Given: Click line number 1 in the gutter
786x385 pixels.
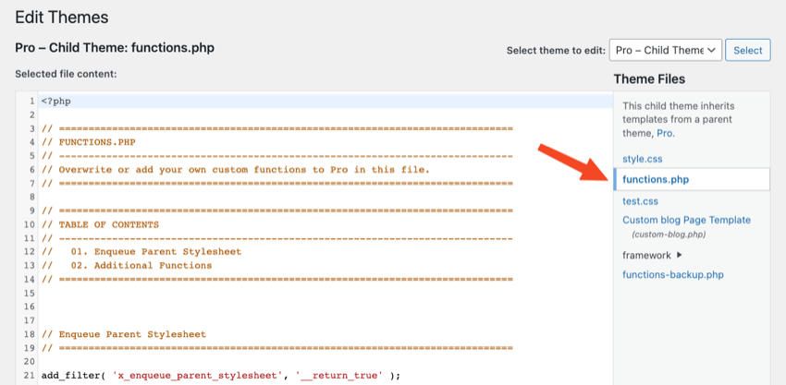Looking at the screenshot, I should pyautogui.click(x=31, y=101).
